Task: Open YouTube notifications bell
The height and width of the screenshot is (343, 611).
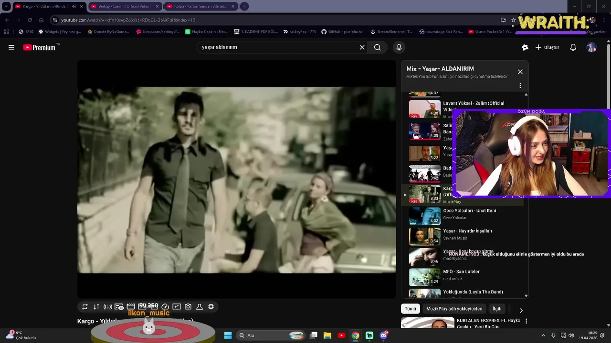Action: tap(573, 47)
